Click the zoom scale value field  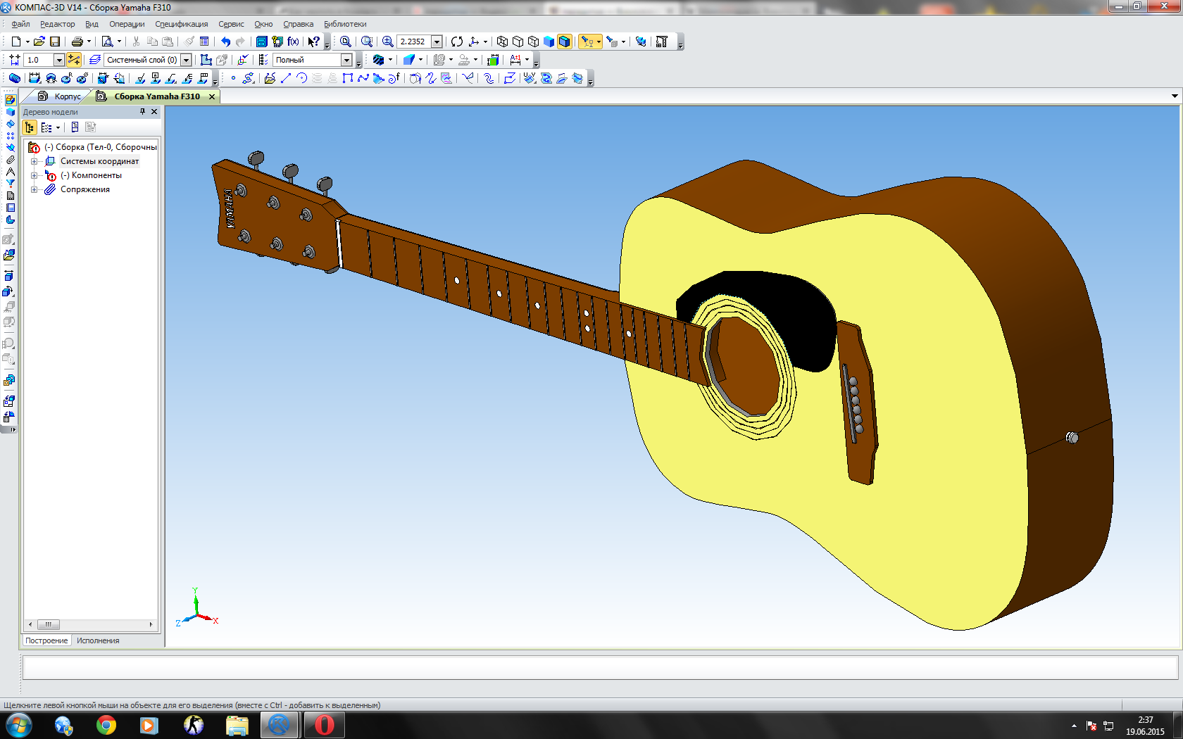point(413,42)
